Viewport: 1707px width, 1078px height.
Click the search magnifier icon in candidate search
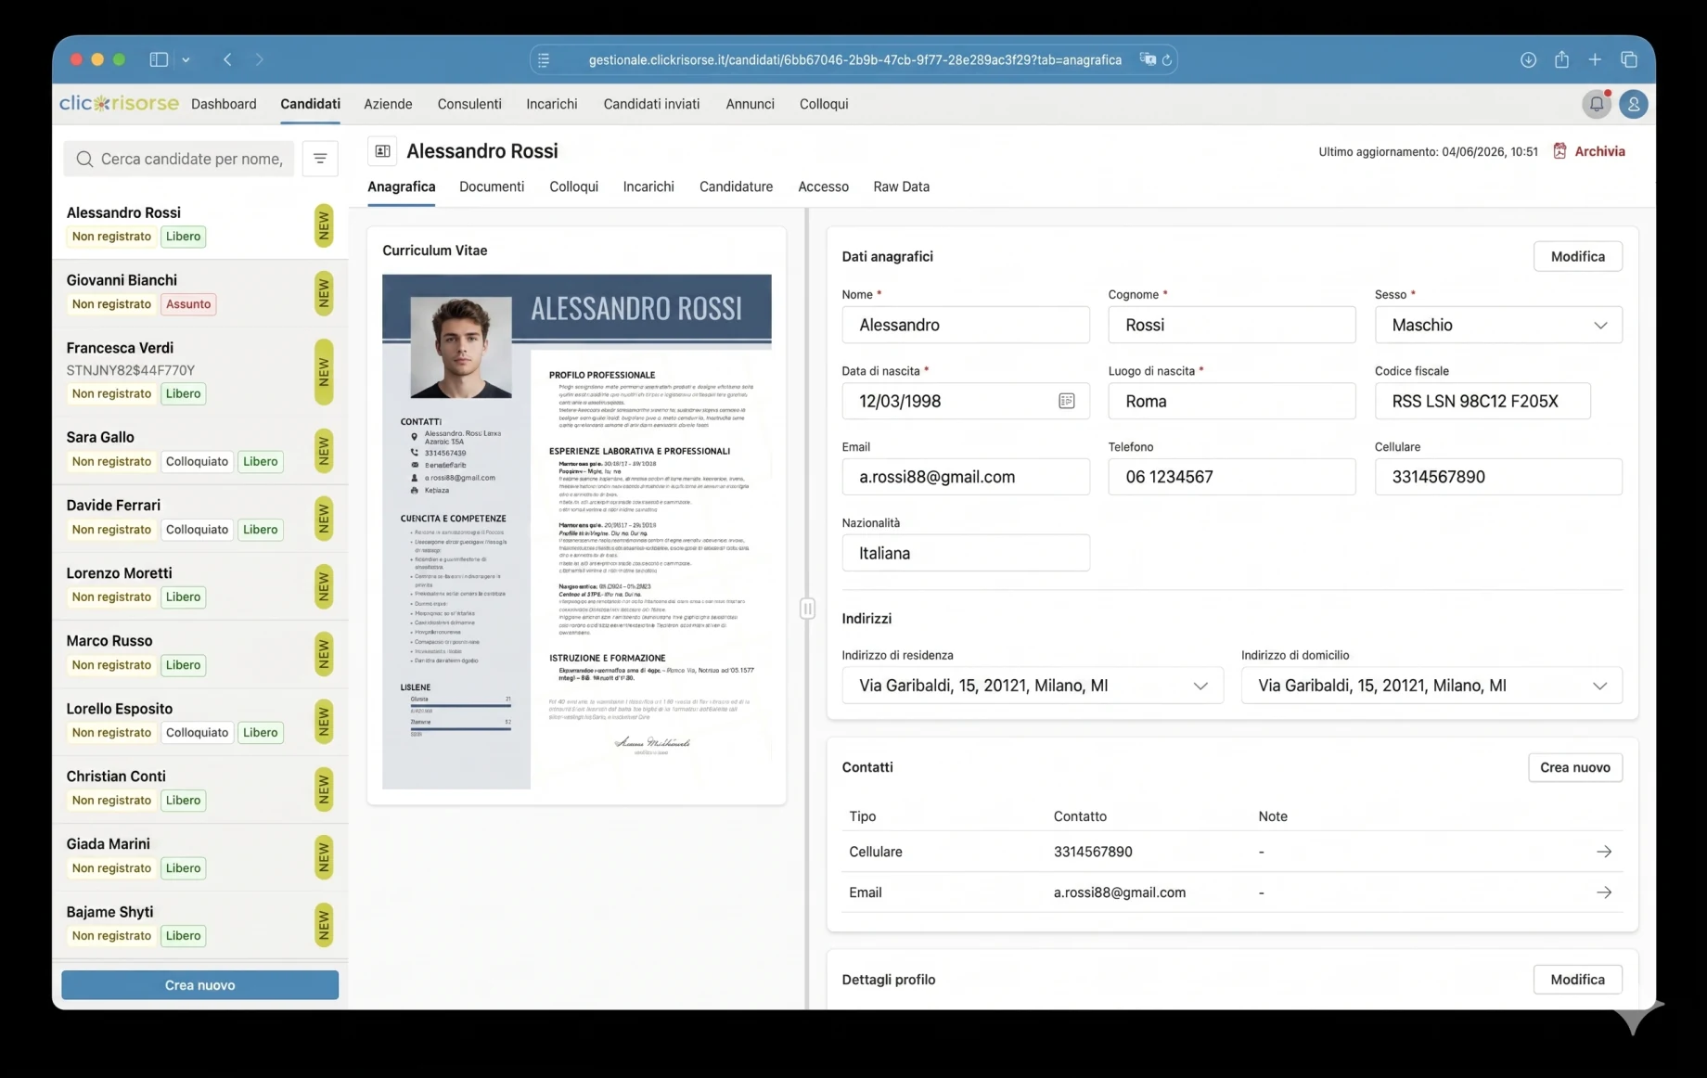pos(84,159)
